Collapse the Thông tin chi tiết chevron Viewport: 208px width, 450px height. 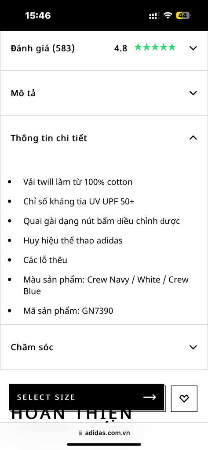pyautogui.click(x=193, y=138)
